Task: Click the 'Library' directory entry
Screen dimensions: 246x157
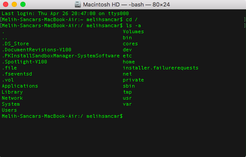Action: pos(12,92)
